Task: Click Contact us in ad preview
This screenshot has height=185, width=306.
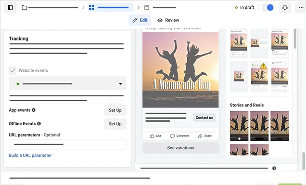Action: point(204,118)
